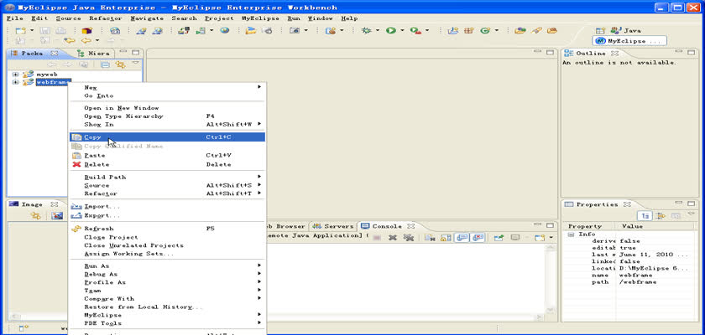Image resolution: width=705 pixels, height=335 pixels.
Task: Select the Servers tab
Action: coord(334,226)
